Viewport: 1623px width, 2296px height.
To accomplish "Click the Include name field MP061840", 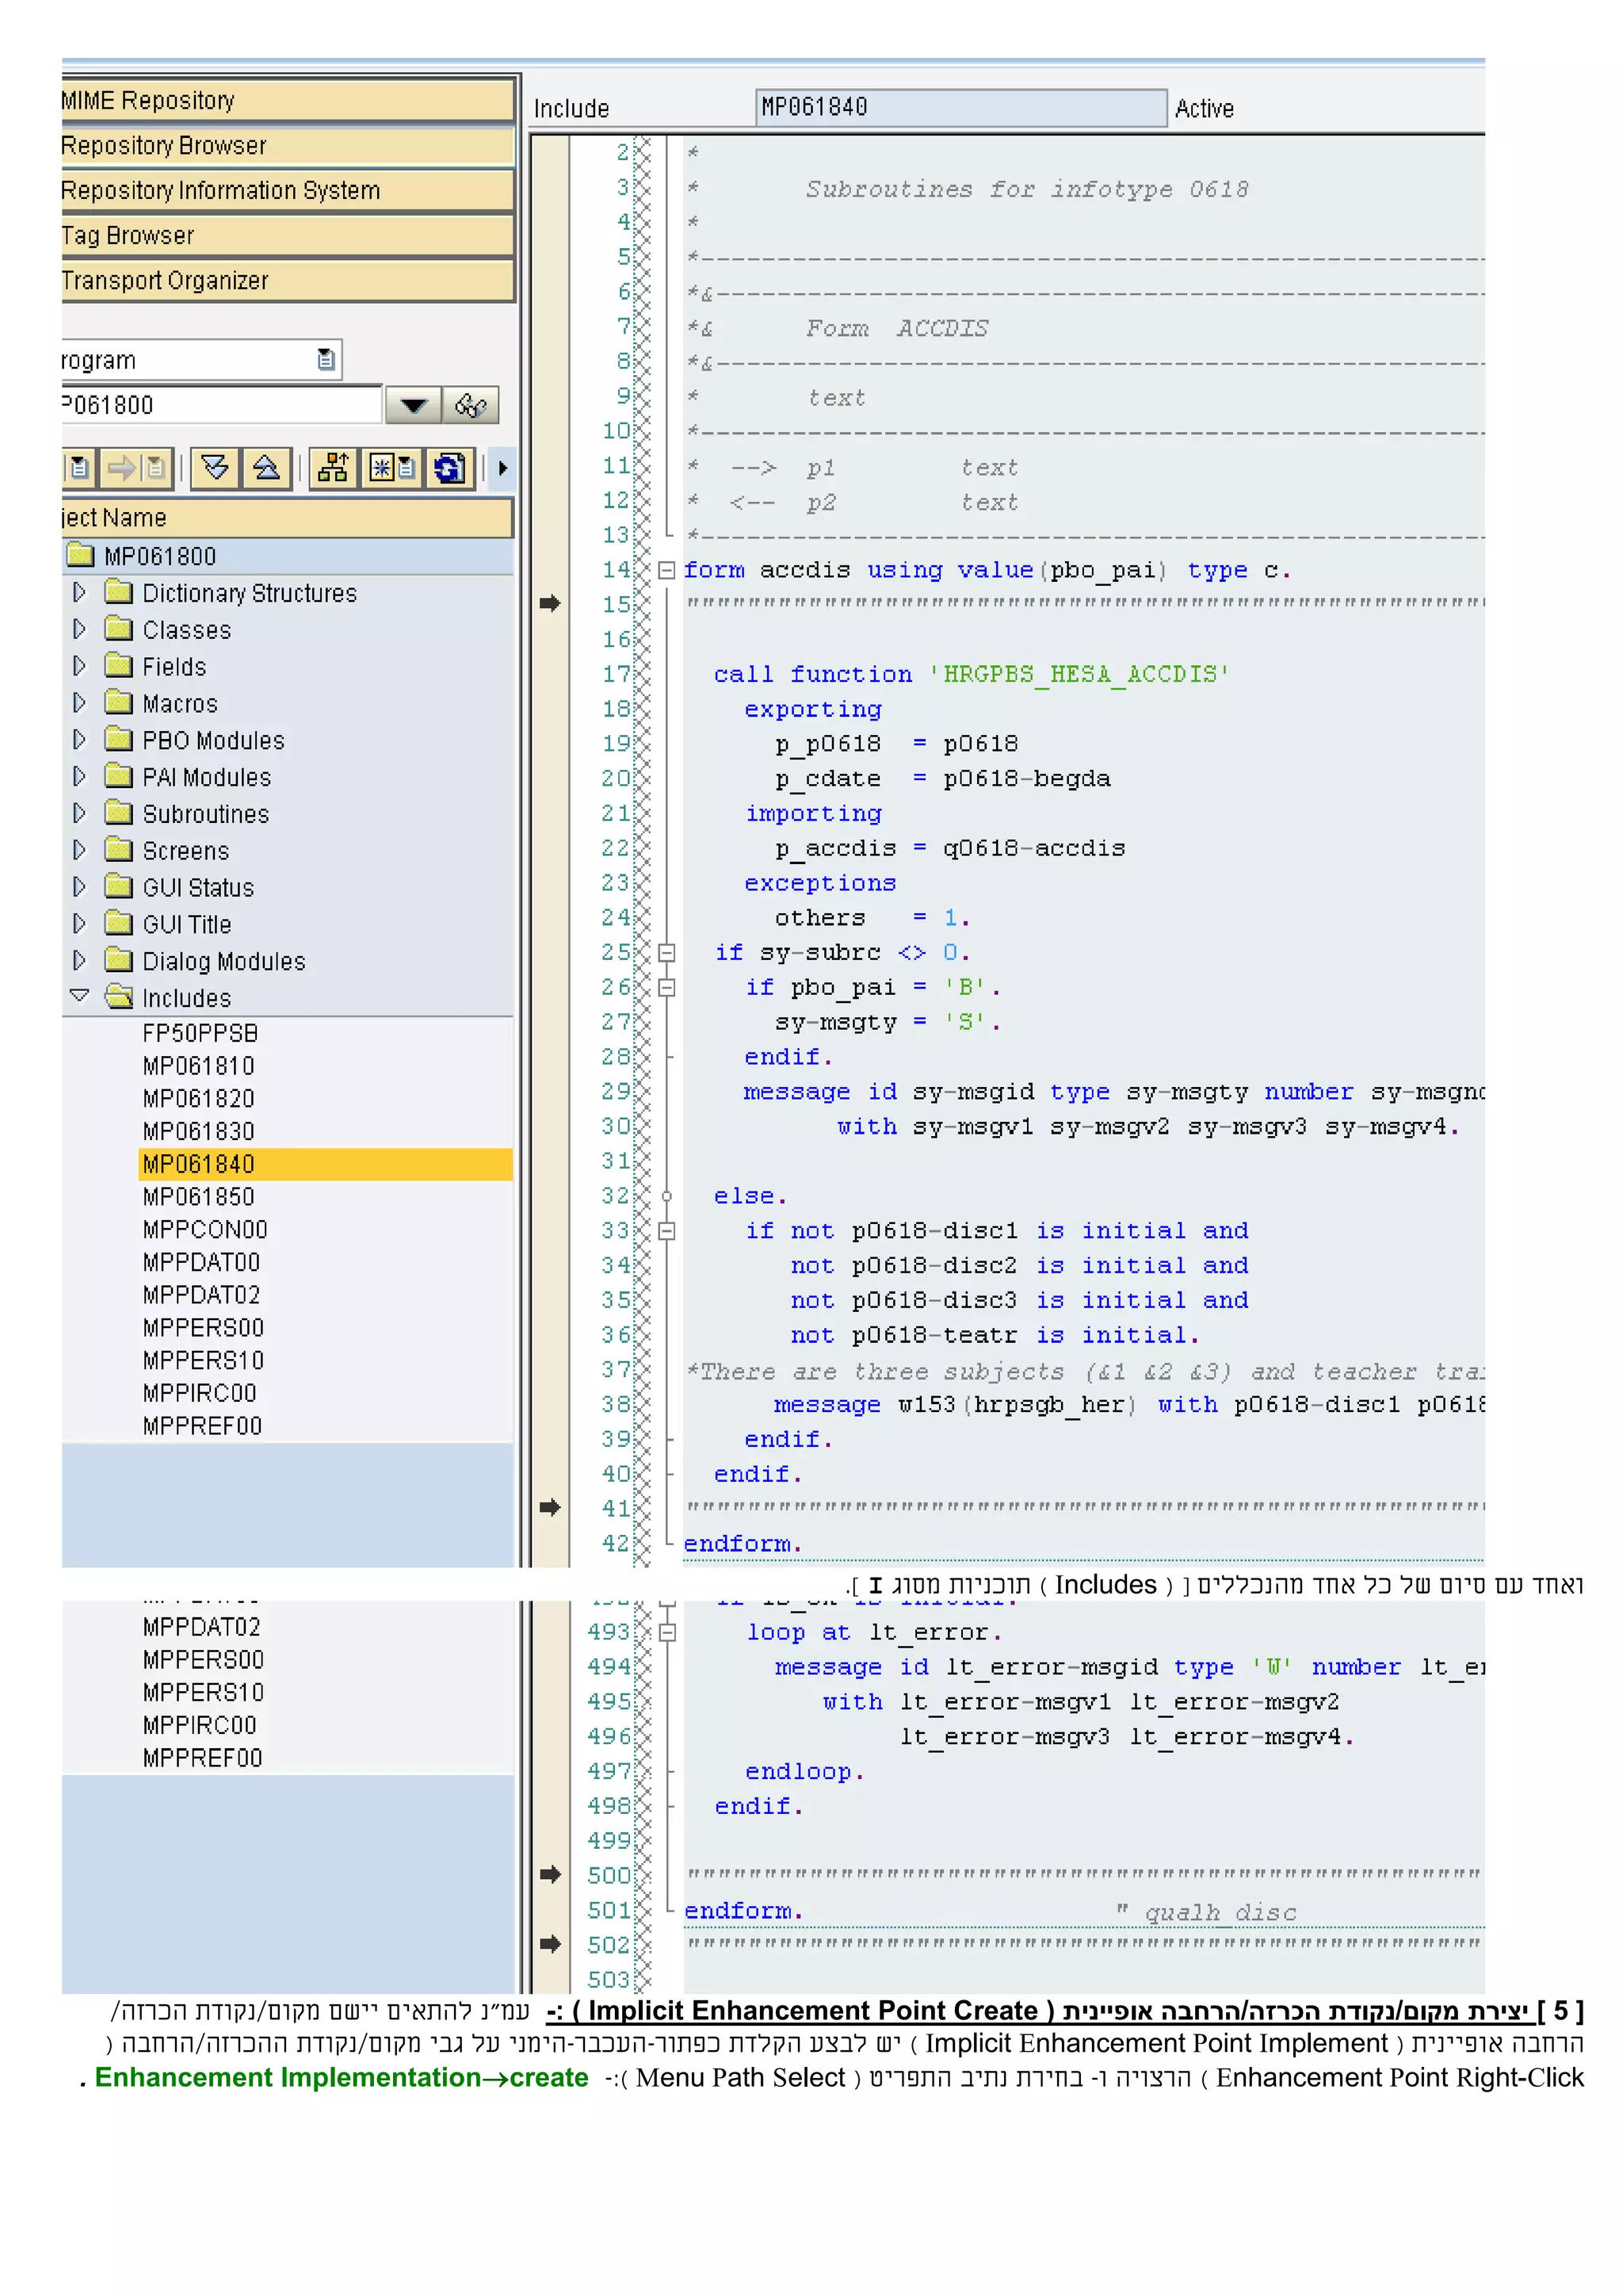I will point(960,108).
